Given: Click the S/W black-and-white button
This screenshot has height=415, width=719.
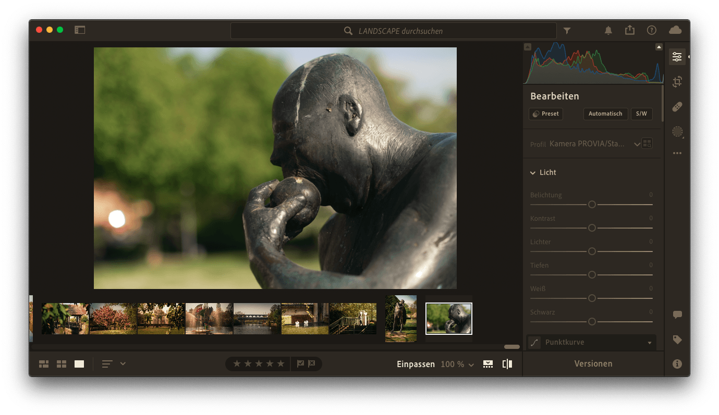Looking at the screenshot, I should tap(641, 114).
